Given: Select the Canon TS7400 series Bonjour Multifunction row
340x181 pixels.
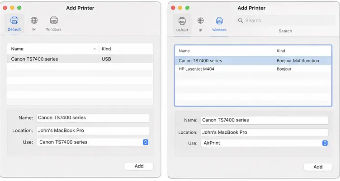Looking at the screenshot, I should [x=253, y=61].
